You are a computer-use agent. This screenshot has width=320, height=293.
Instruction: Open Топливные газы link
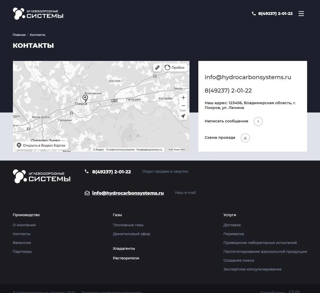click(x=128, y=225)
